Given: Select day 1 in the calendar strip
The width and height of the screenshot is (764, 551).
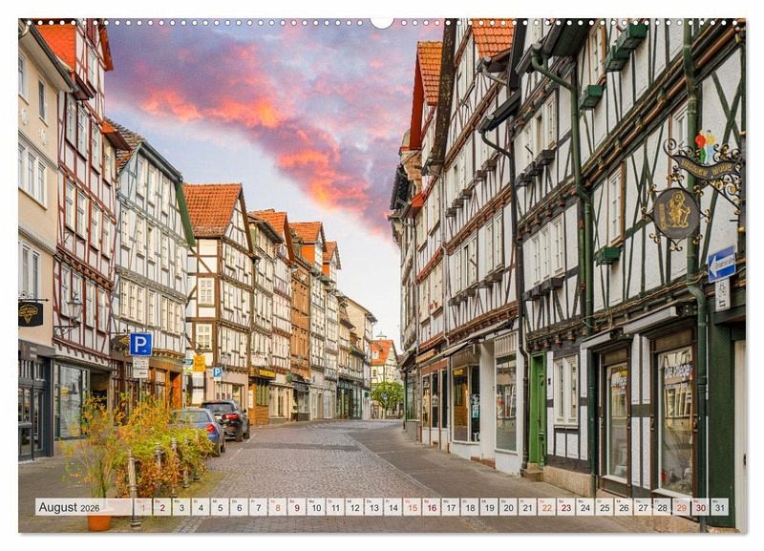Looking at the screenshot, I should tap(142, 507).
